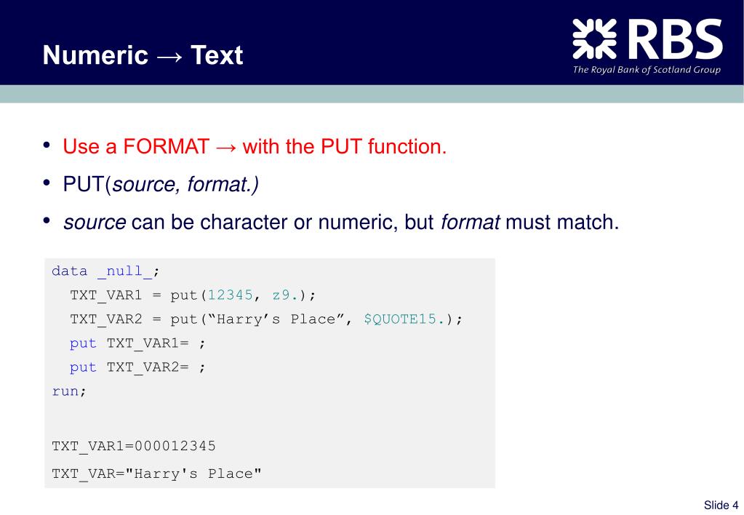Screen dimensions: 744x515
Task: Click the large RBS letters in the header
Action: click(675, 39)
